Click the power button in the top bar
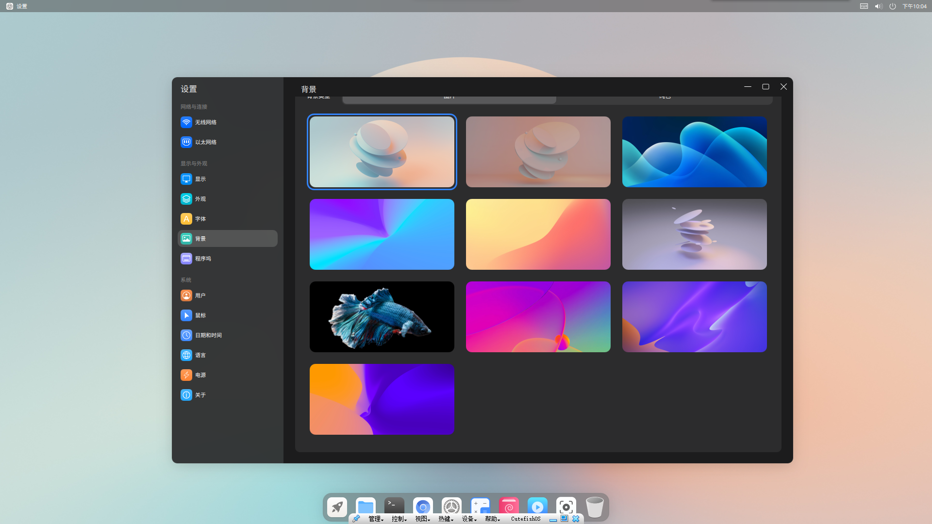Screen dimensions: 932x524 (x=892, y=6)
